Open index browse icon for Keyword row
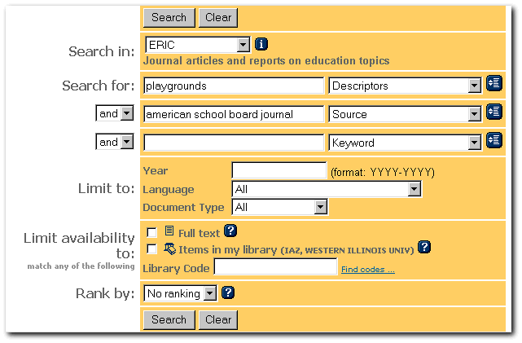 tap(493, 141)
